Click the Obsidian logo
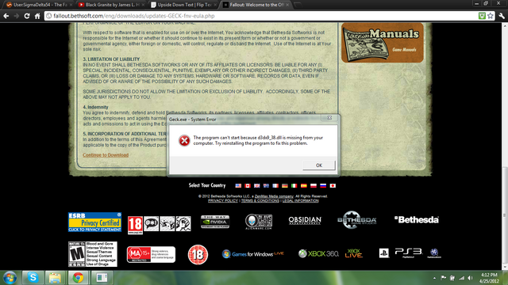Image resolution: width=508 pixels, height=285 pixels. click(x=305, y=221)
